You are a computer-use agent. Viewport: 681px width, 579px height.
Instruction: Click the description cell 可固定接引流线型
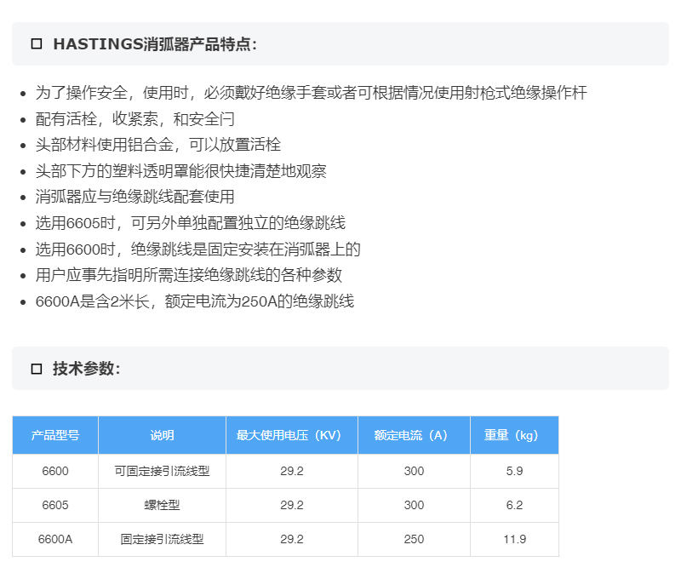[x=162, y=471]
